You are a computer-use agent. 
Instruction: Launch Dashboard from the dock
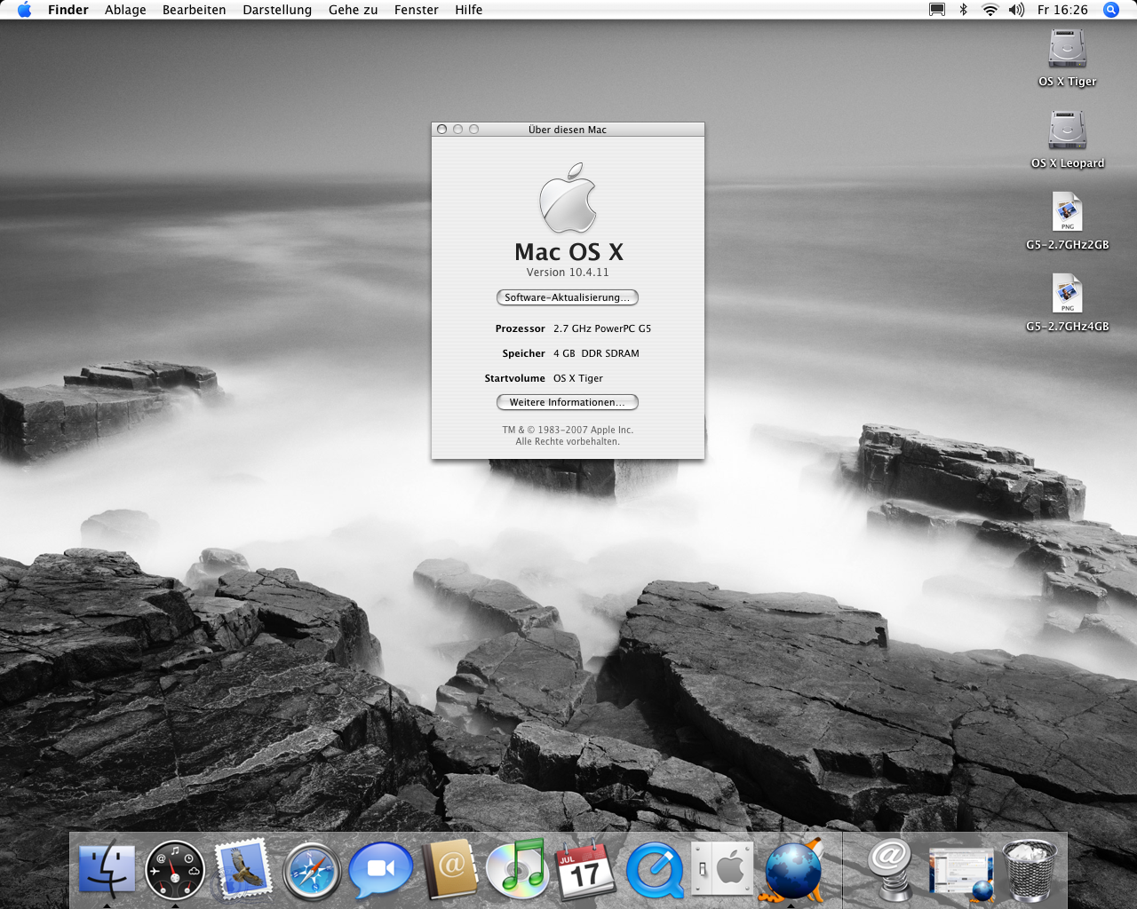pos(175,870)
